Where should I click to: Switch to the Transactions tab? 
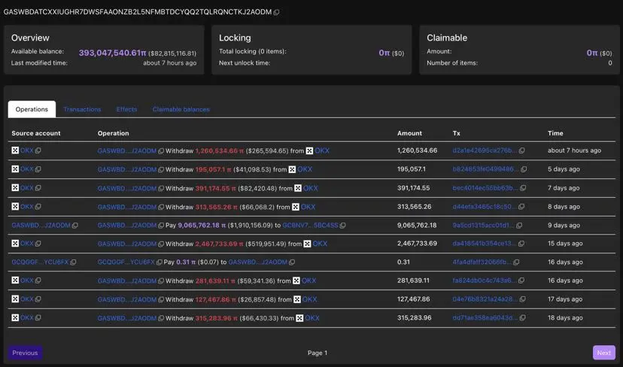82,110
